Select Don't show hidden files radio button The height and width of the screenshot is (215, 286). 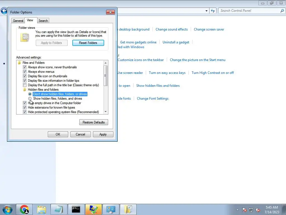coord(30,94)
